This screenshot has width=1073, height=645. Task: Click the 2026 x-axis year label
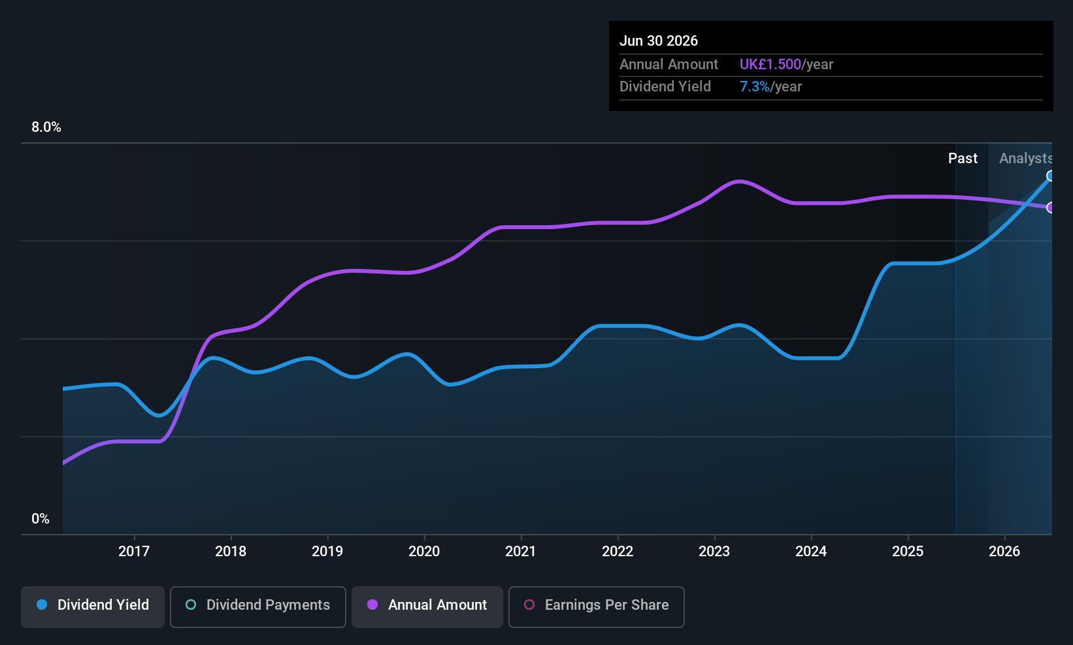pos(1004,552)
